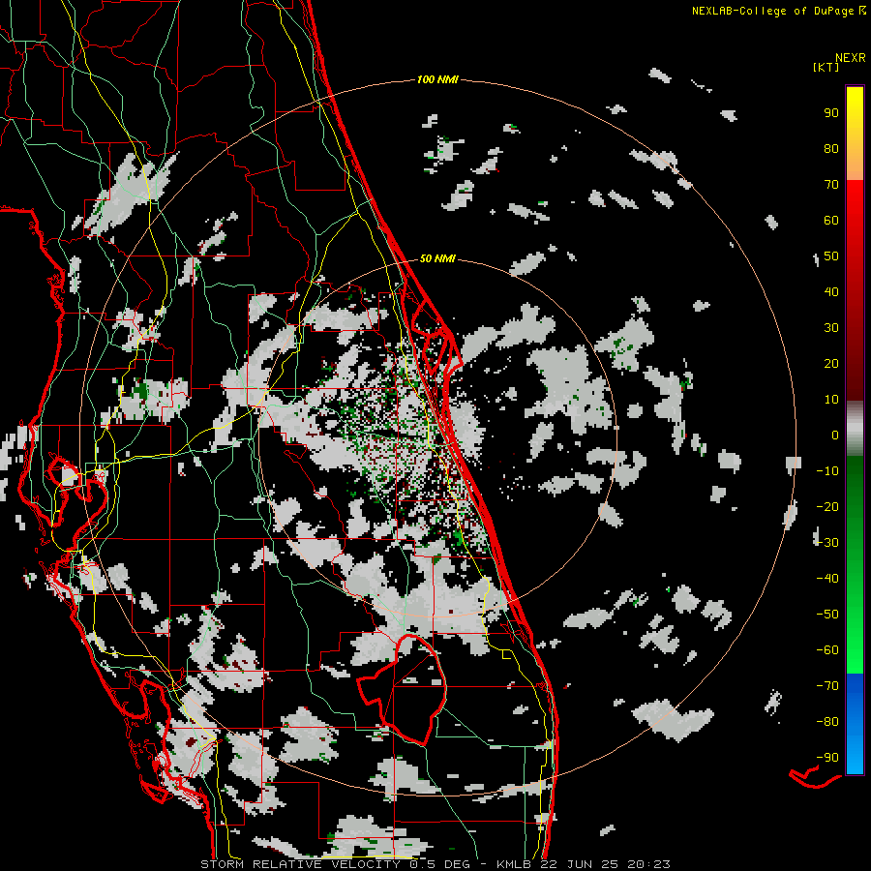Select the -20 knot scale label
871x871 pixels.
click(827, 506)
